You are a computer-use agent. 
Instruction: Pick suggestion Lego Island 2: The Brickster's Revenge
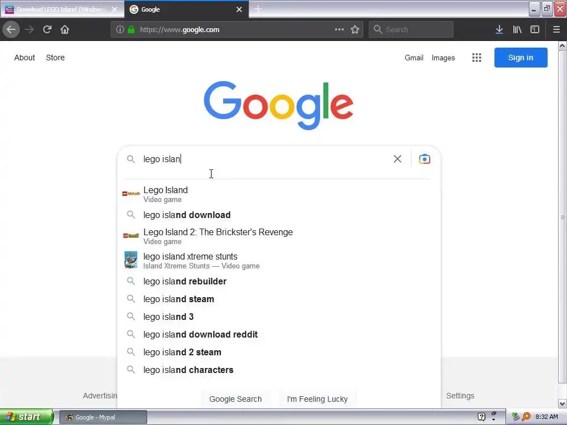coord(279,236)
